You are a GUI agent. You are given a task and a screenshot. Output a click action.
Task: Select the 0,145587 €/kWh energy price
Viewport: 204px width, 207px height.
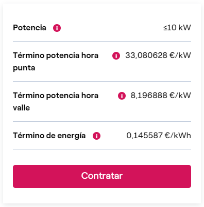[159, 136]
